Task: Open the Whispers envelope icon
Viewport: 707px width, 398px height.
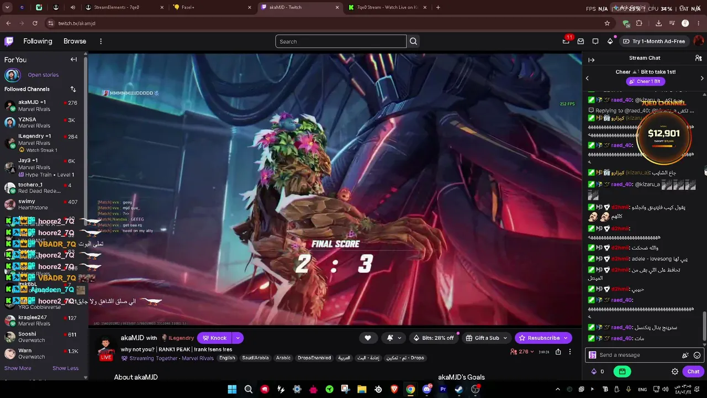Action: coord(581,41)
